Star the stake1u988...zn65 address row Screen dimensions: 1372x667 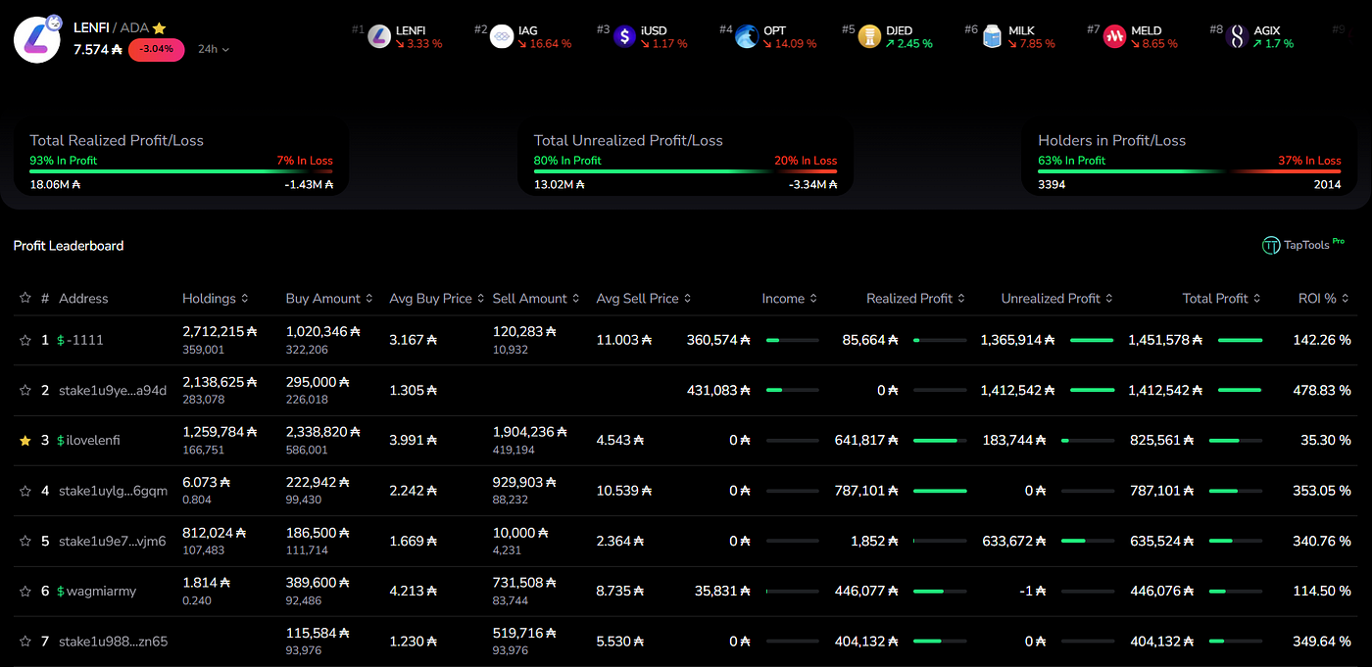[x=25, y=642]
